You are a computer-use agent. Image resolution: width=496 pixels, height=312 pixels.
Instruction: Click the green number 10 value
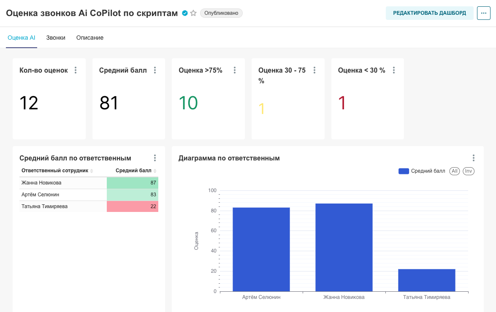pos(188,103)
